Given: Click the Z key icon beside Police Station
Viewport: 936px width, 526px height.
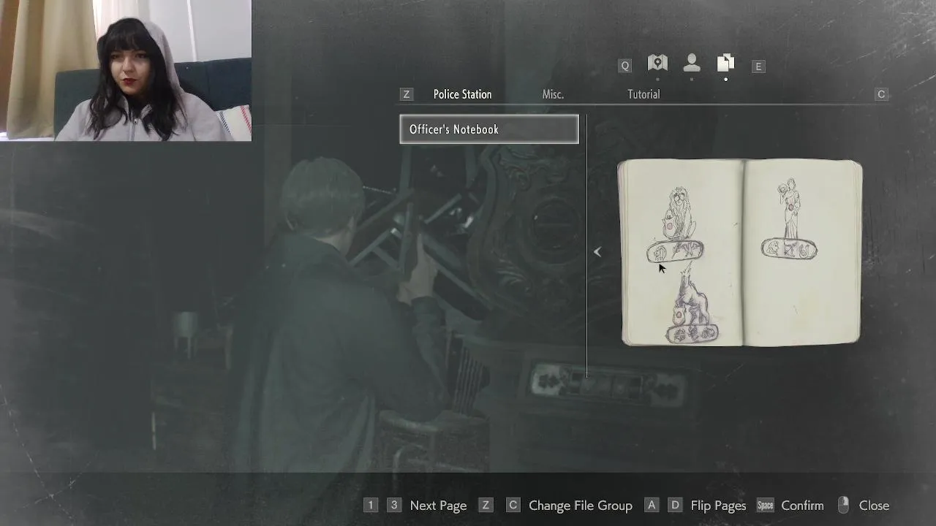Looking at the screenshot, I should pyautogui.click(x=407, y=94).
